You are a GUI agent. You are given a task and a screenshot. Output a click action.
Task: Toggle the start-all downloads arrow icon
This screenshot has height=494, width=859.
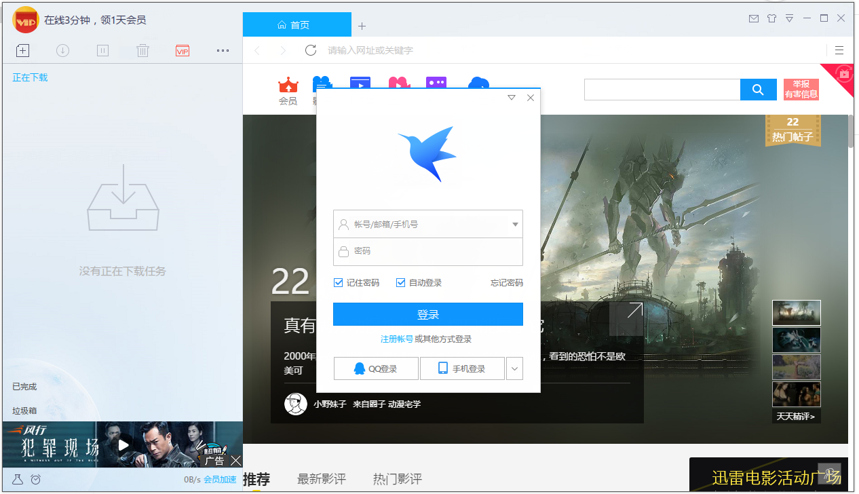[62, 50]
